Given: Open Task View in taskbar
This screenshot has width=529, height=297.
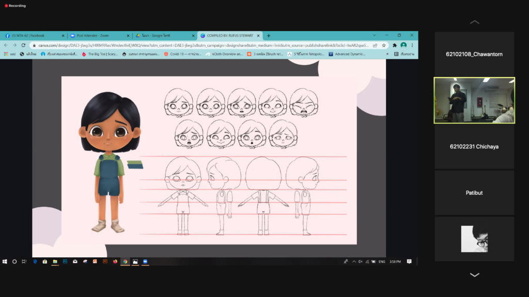Looking at the screenshot, I should (24, 261).
